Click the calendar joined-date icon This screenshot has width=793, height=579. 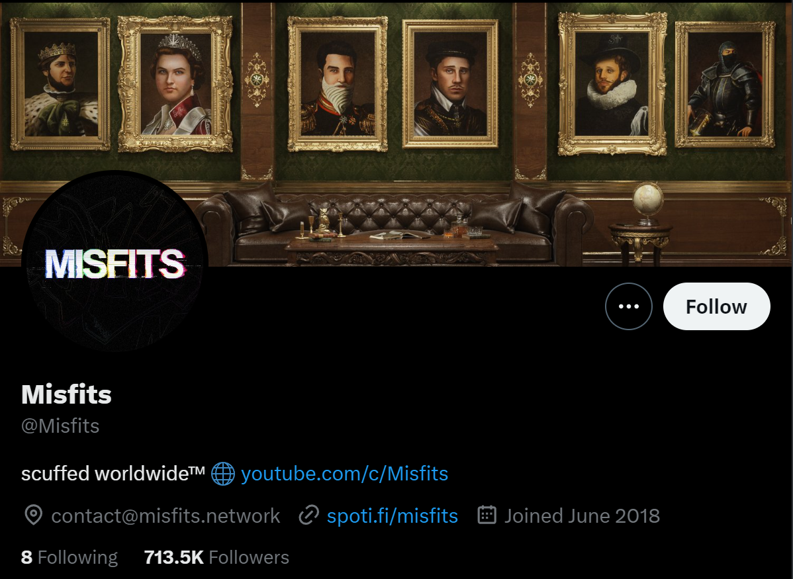487,515
